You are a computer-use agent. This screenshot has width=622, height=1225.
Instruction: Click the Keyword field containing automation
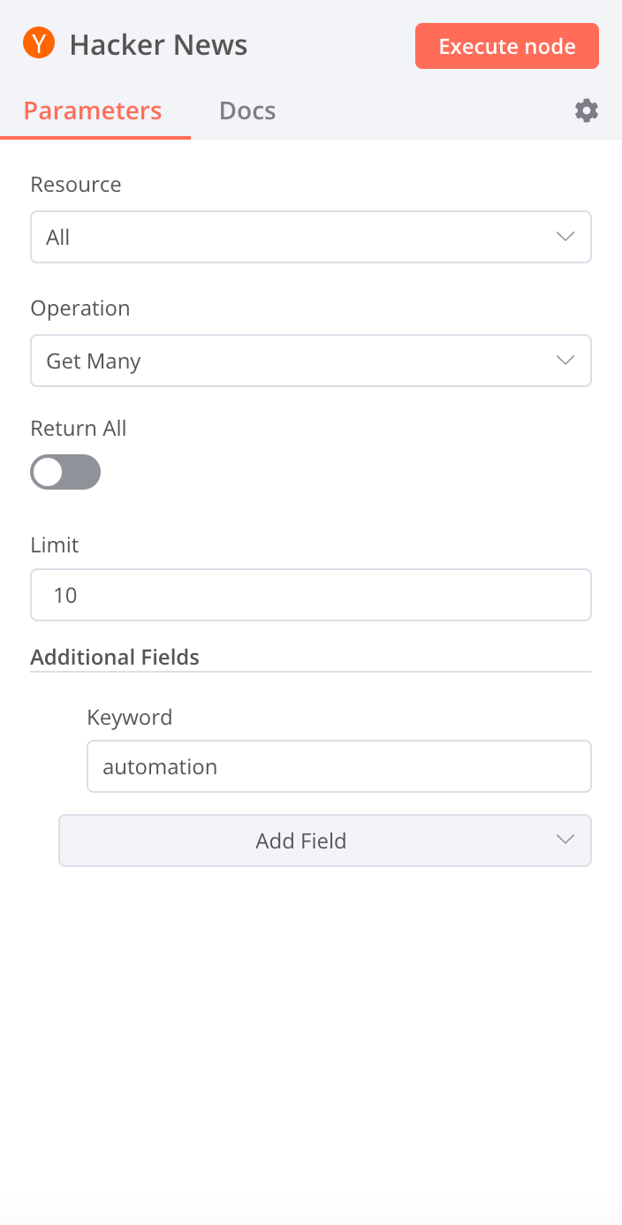point(338,766)
